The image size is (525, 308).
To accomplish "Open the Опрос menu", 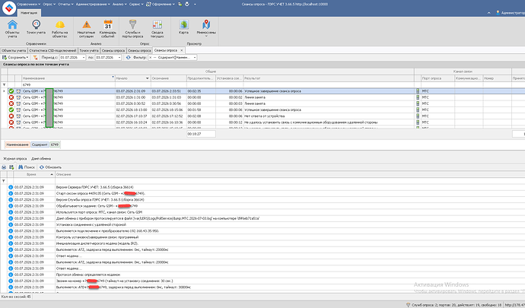I will coord(49,4).
